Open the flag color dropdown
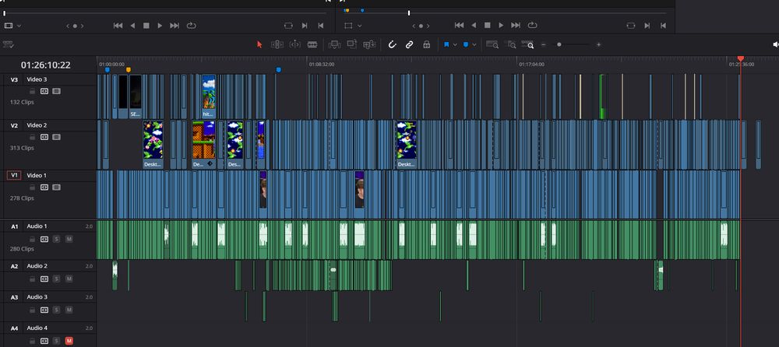This screenshot has height=347, width=779. [455, 44]
